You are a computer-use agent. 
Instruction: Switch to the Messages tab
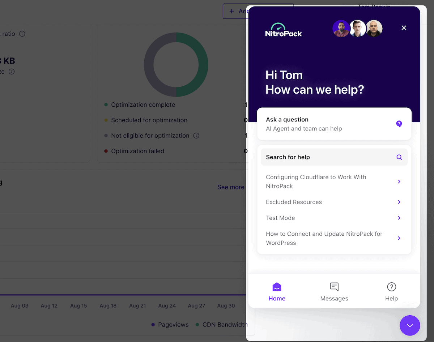334,292
